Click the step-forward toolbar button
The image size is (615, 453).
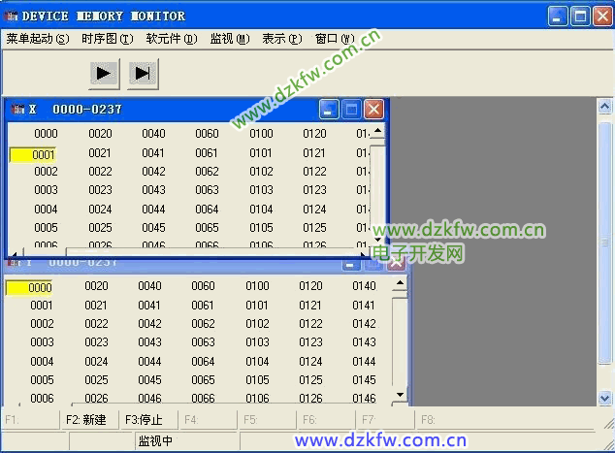pyautogui.click(x=143, y=73)
